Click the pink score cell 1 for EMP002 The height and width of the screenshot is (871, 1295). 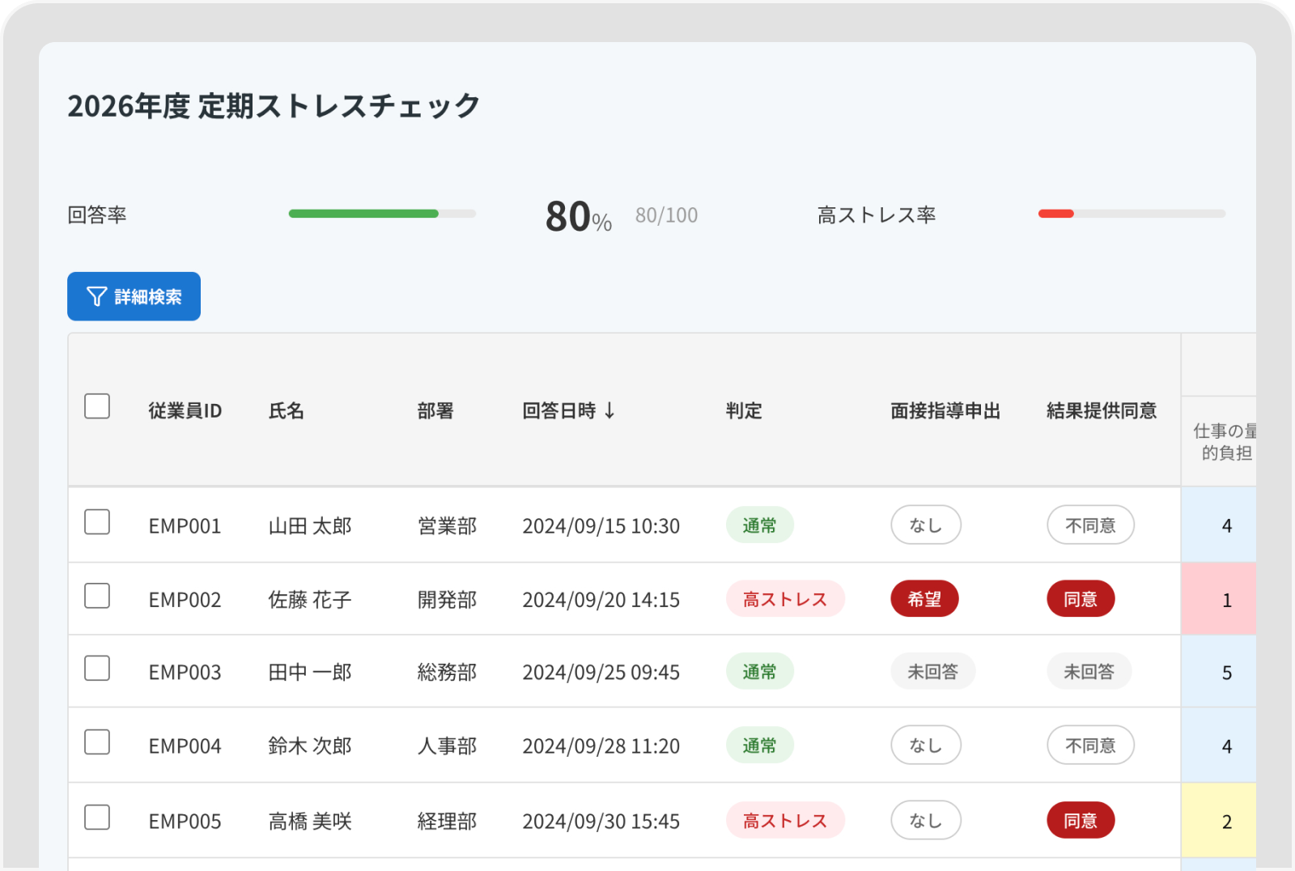tap(1219, 599)
